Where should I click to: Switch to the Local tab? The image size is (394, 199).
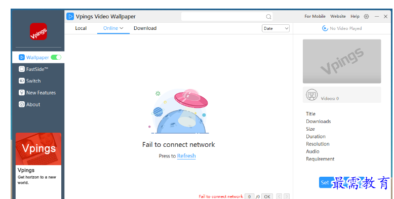coord(81,28)
